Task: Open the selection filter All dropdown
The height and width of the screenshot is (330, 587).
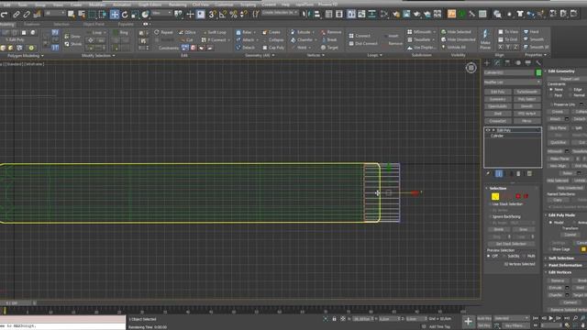Action: pyautogui.click(x=55, y=14)
